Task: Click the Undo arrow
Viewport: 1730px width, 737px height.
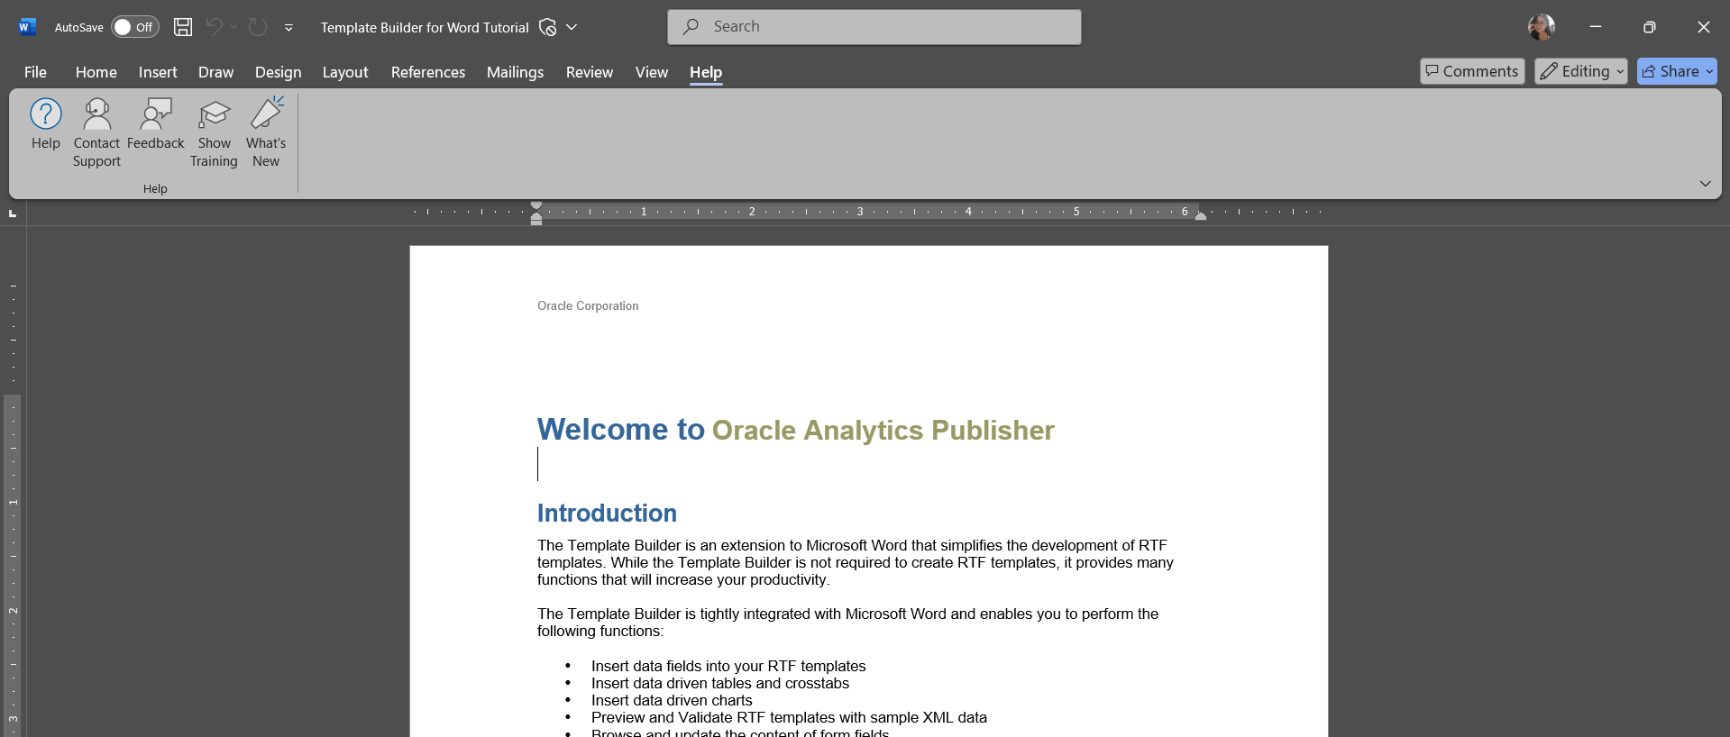Action: pos(214,27)
